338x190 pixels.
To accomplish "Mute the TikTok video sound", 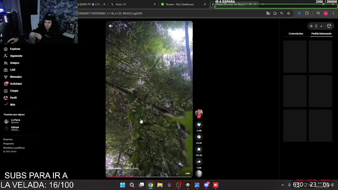I will 111,26.
